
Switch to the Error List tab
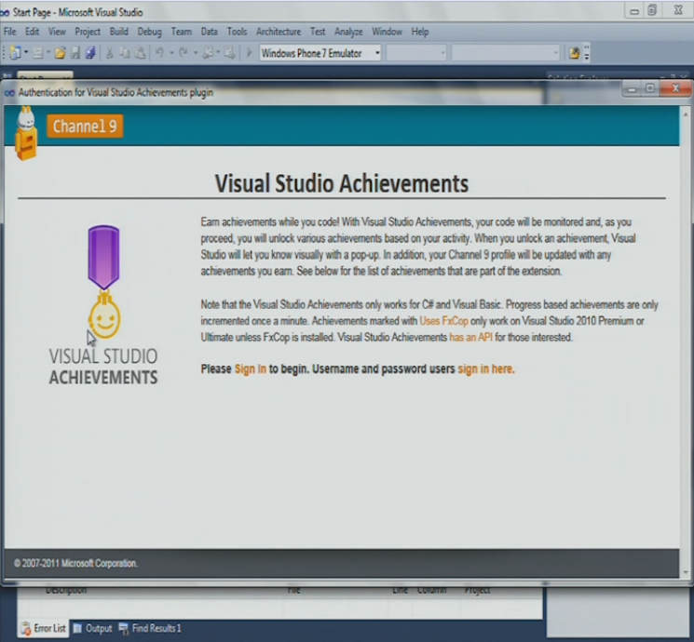tap(44, 628)
